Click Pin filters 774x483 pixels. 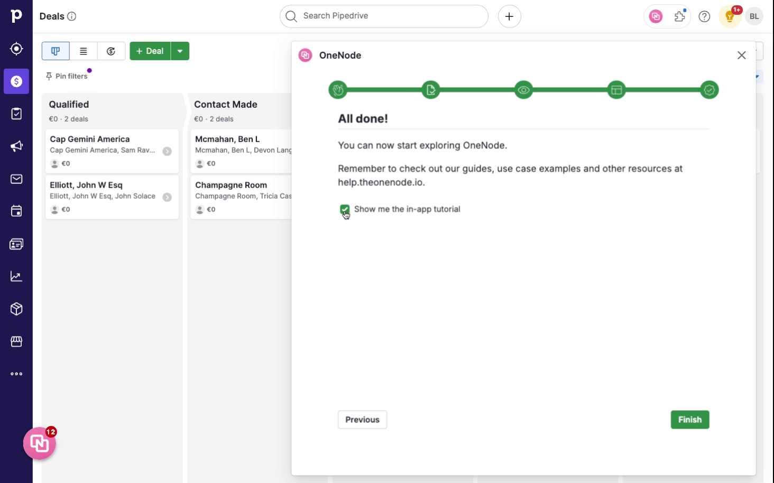(67, 76)
